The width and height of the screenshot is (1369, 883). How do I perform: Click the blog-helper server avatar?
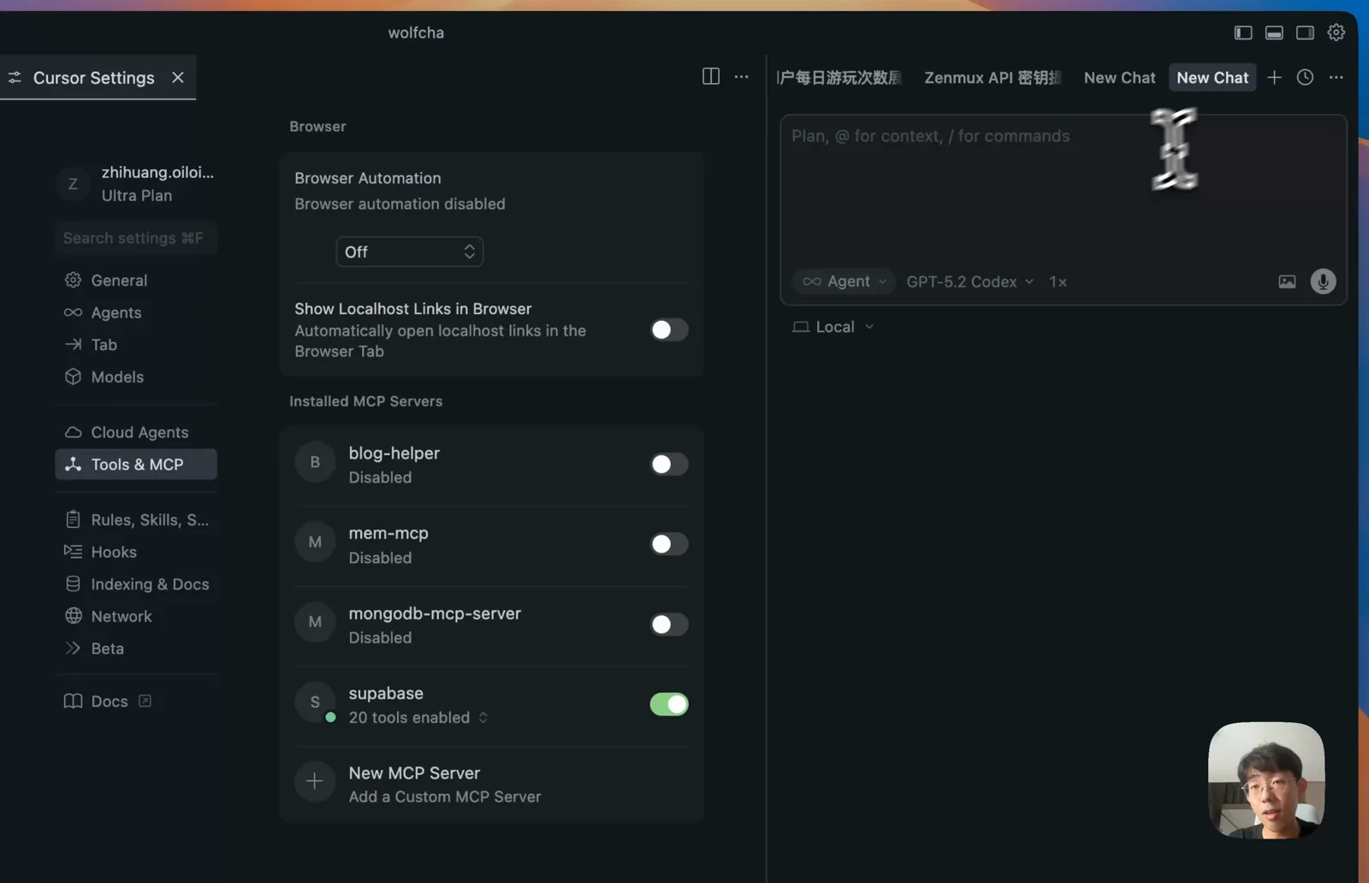point(315,462)
